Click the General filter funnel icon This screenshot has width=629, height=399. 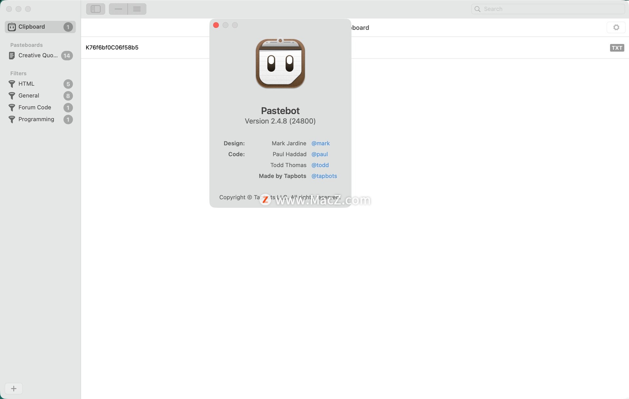coord(12,96)
